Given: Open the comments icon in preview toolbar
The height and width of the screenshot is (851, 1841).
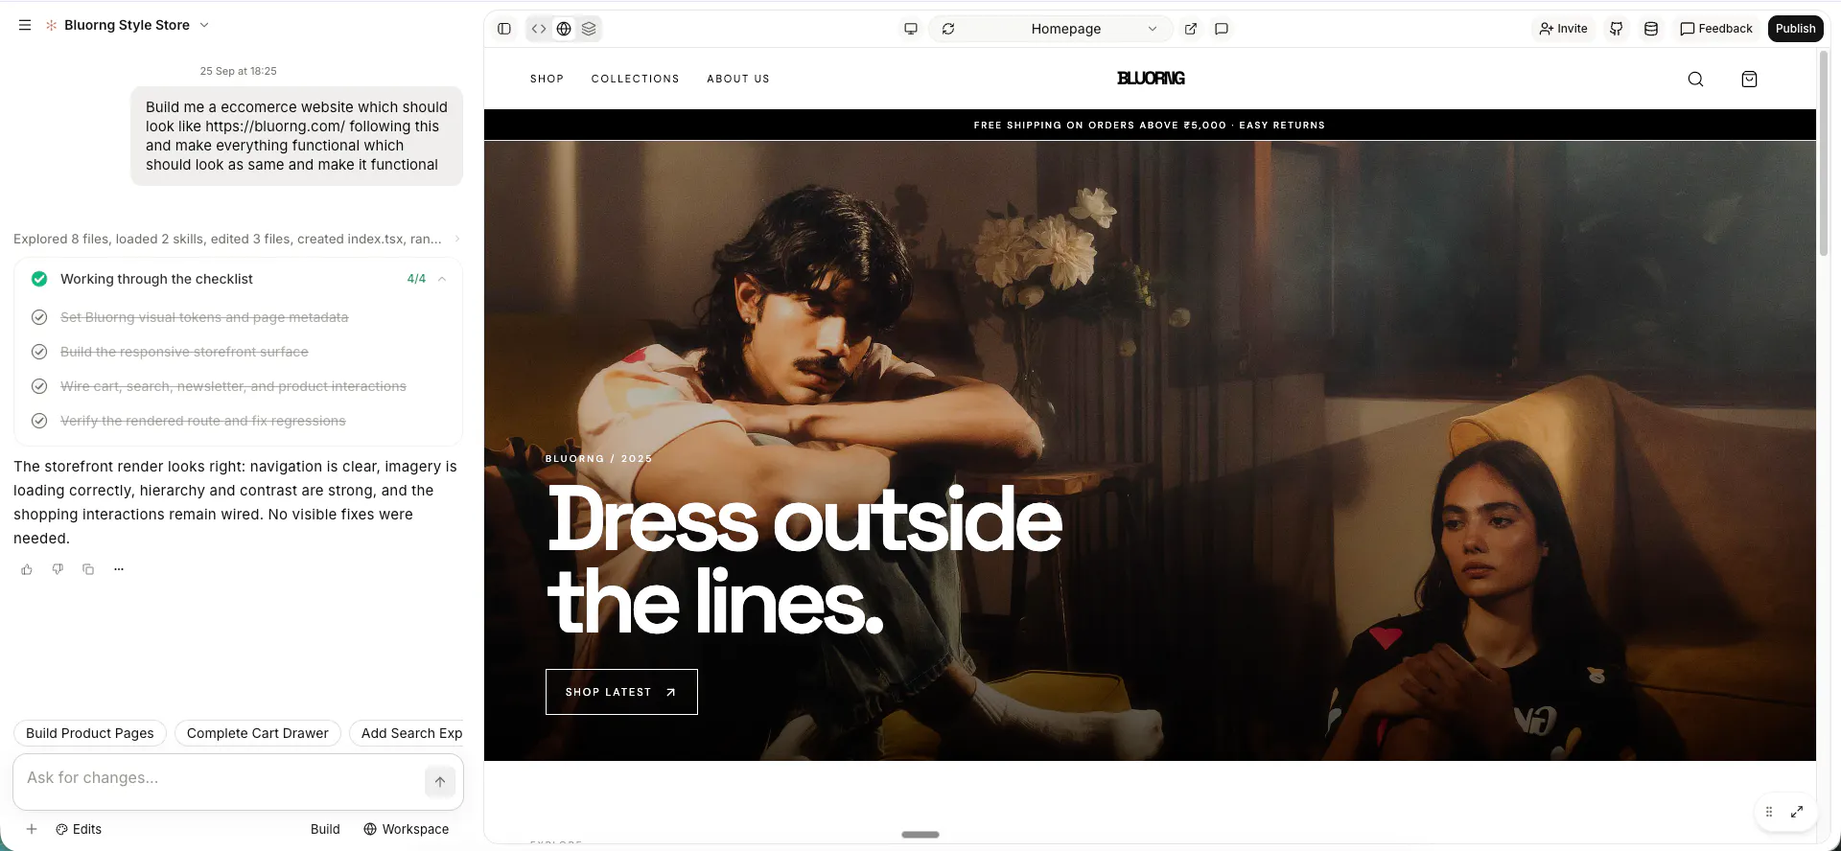Looking at the screenshot, I should click(1222, 29).
